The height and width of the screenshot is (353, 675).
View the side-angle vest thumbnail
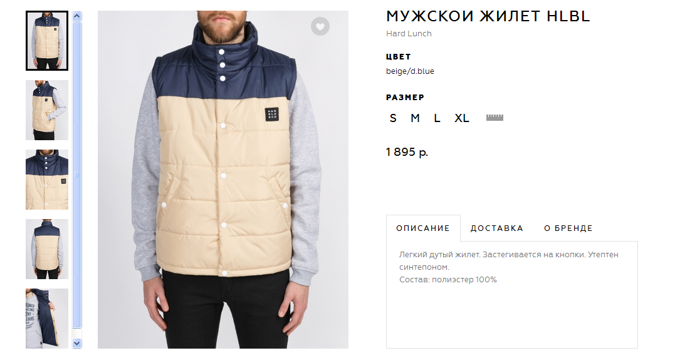tap(47, 110)
